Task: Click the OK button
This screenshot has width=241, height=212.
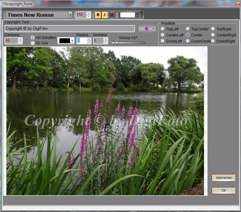Action: tap(224, 191)
